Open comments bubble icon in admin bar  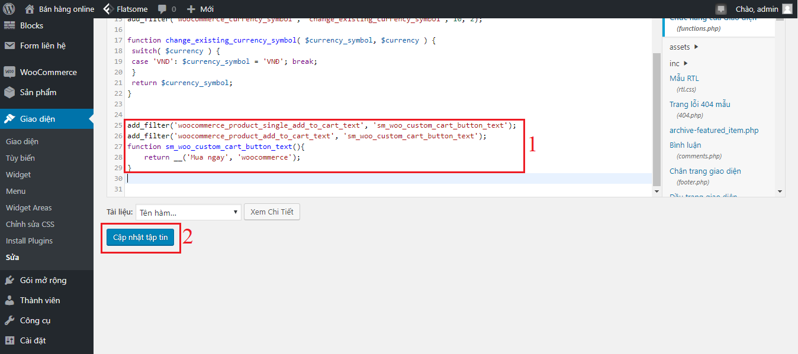(x=162, y=9)
